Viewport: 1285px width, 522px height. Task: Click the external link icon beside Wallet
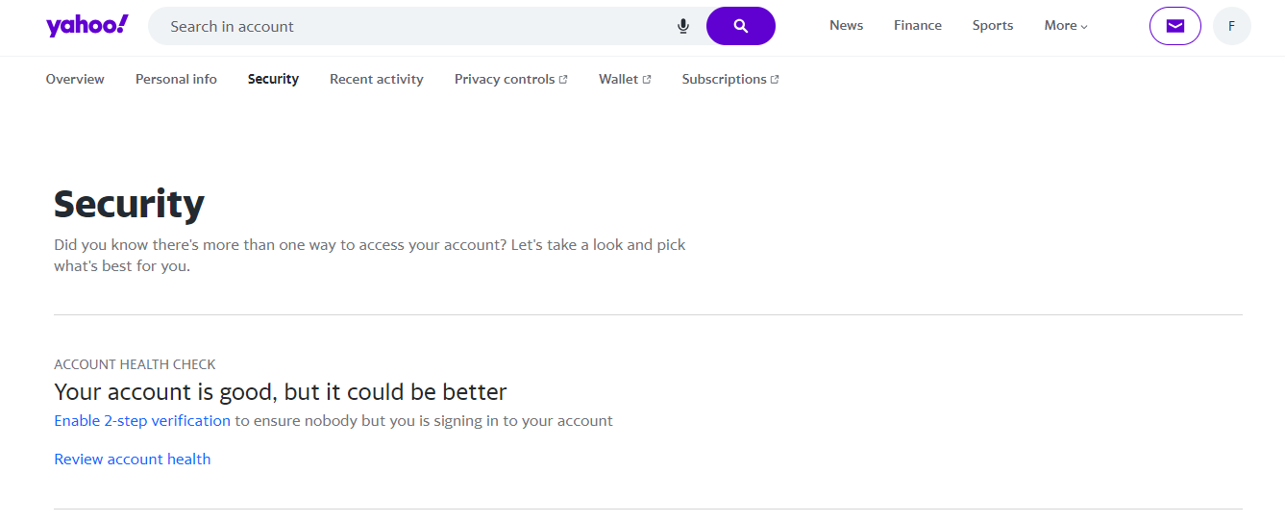[647, 80]
